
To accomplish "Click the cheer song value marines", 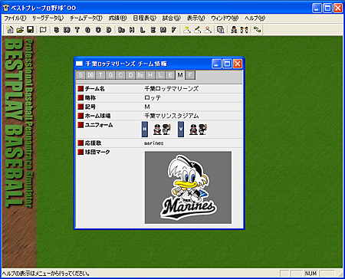I will [154, 143].
